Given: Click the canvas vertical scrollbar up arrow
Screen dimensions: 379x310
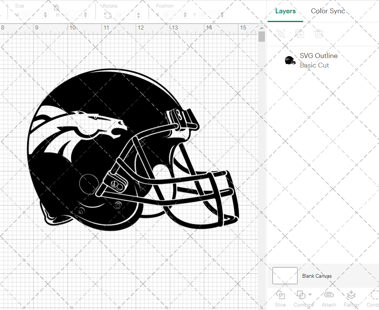Looking at the screenshot, I should (x=262, y=28).
